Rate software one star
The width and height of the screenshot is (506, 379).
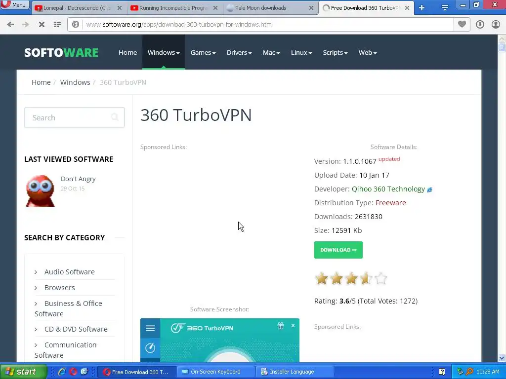(322, 278)
